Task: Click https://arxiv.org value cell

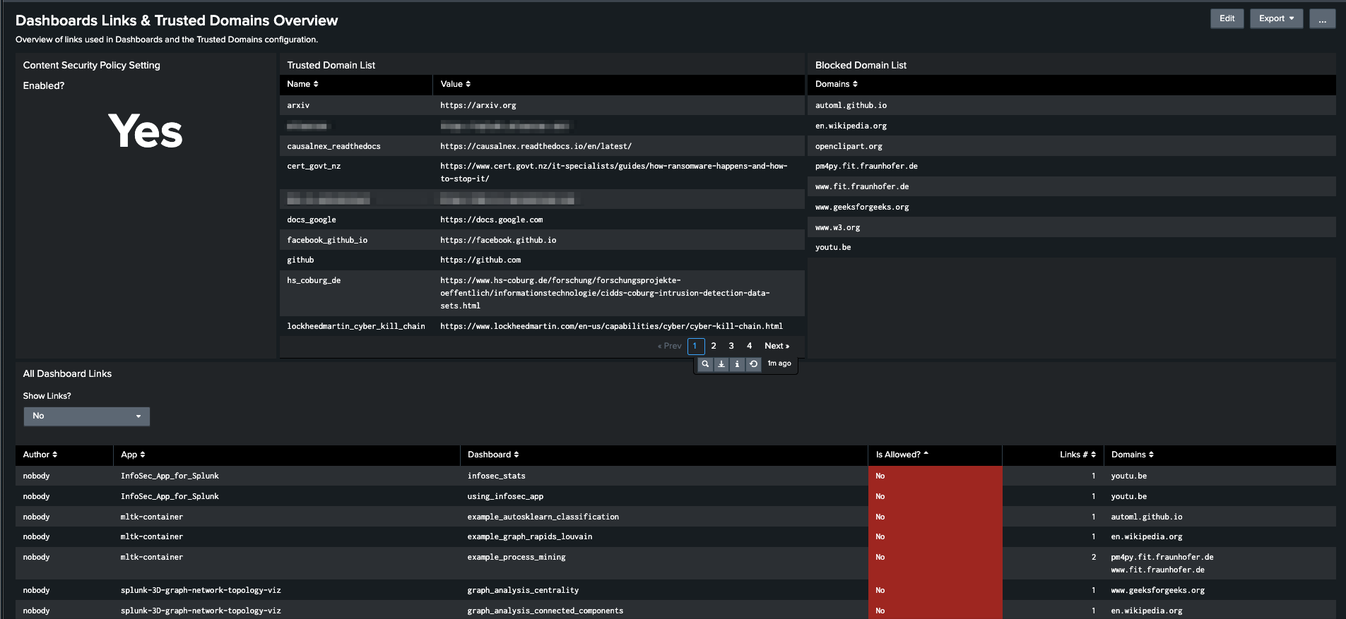Action: (x=478, y=105)
